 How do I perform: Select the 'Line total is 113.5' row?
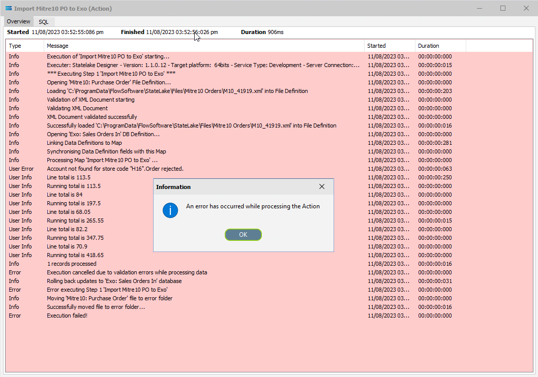[269, 177]
